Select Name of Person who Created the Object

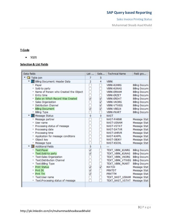point(59,92)
